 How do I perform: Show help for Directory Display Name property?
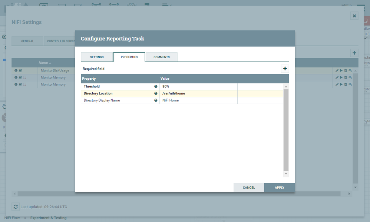156,100
